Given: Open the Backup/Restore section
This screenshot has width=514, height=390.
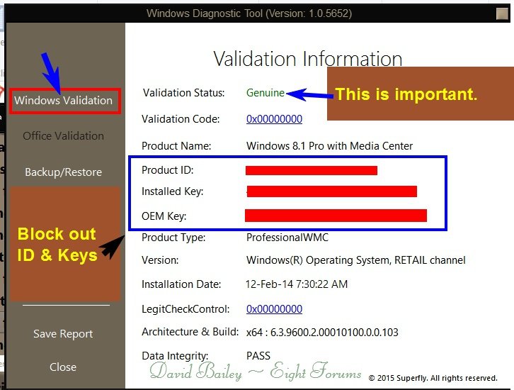Looking at the screenshot, I should 63,172.
